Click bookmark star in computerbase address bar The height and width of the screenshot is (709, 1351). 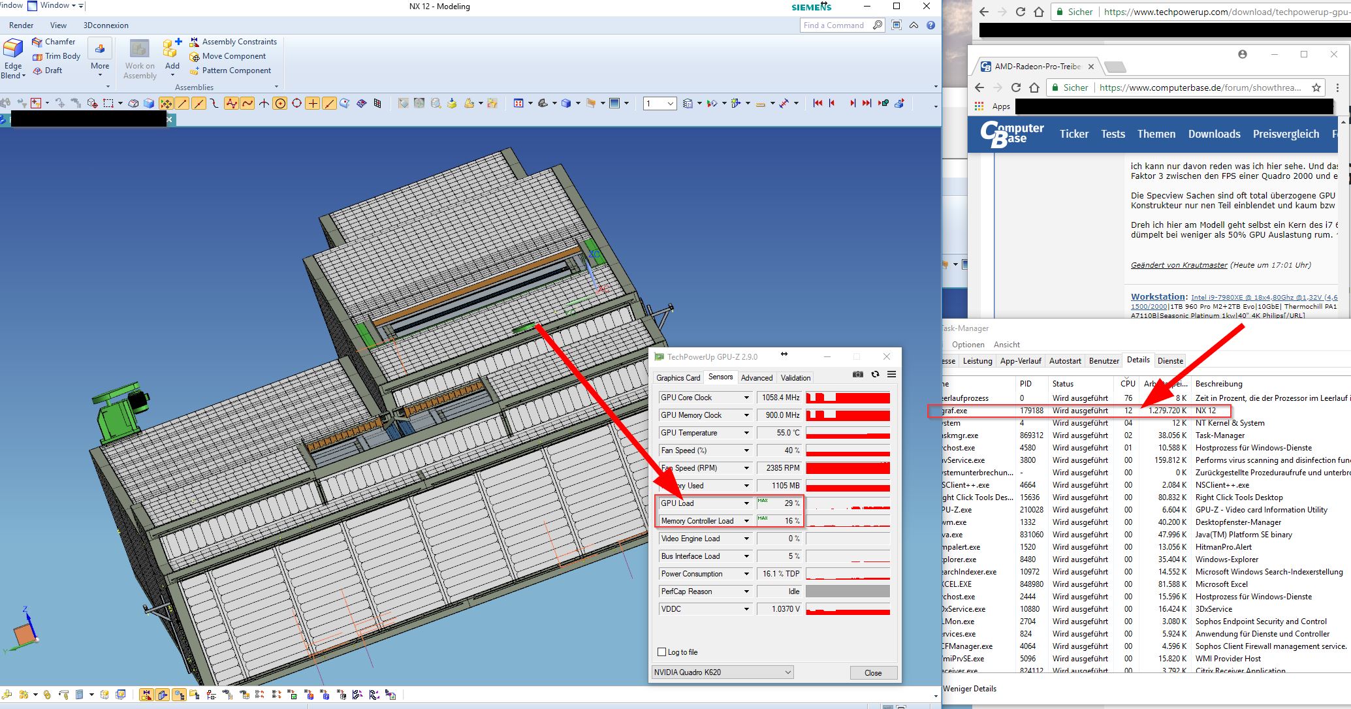pyautogui.click(x=1316, y=87)
